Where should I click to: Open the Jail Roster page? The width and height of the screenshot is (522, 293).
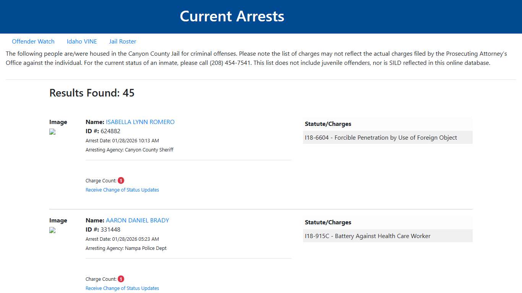coord(122,41)
